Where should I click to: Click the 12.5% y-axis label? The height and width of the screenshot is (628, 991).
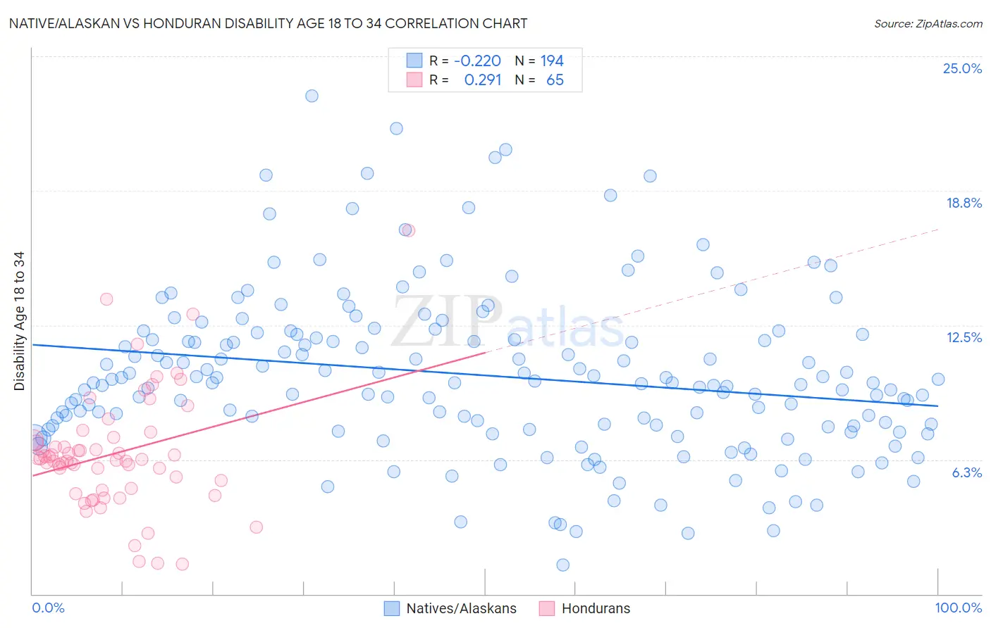pyautogui.click(x=964, y=337)
